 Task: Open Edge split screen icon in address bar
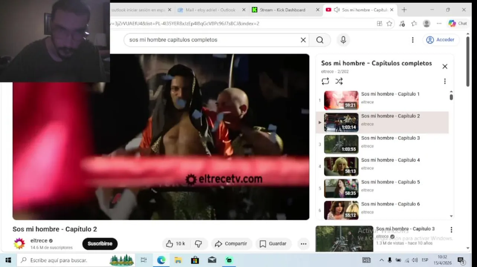[379, 23]
